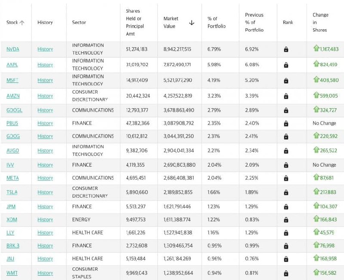The height and width of the screenshot is (280, 344).
Task: Click the Change in Shares column header
Action: pyautogui.click(x=320, y=22)
